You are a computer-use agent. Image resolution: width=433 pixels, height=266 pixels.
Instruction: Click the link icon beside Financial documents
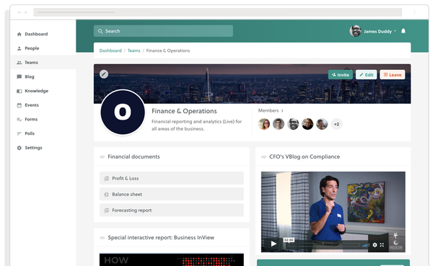point(102,156)
